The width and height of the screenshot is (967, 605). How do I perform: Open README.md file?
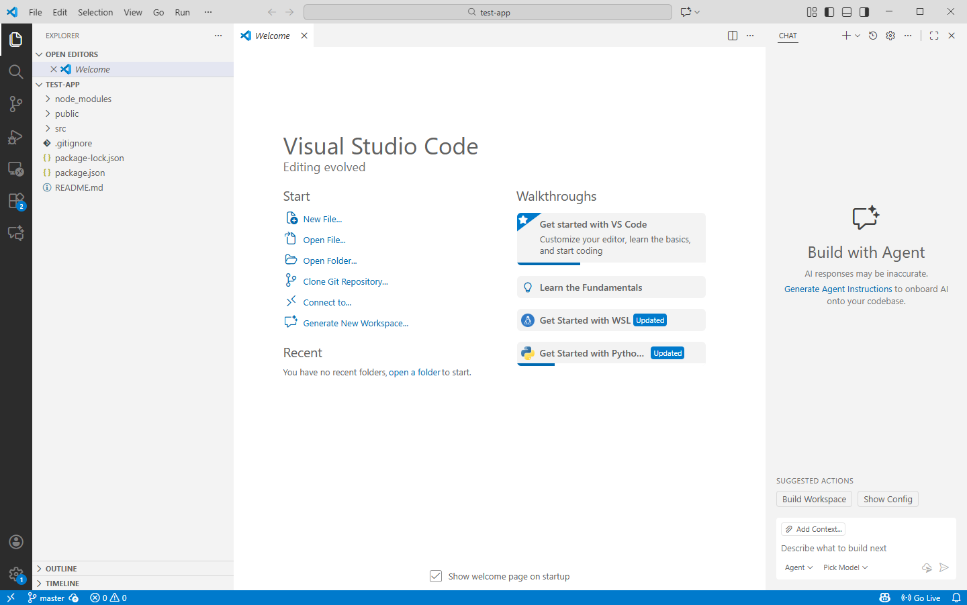[x=133, y=187]
